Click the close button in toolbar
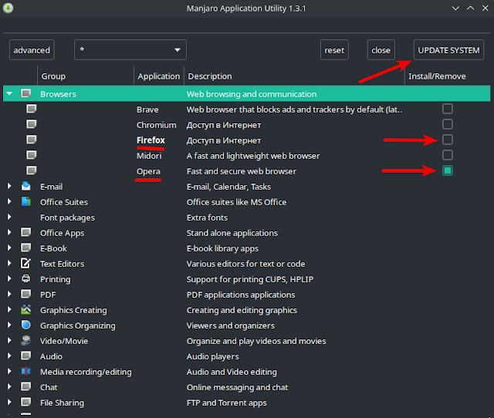The image size is (494, 418). click(x=381, y=49)
